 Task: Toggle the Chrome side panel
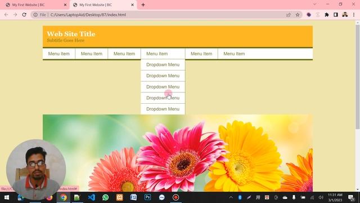tap(336, 15)
